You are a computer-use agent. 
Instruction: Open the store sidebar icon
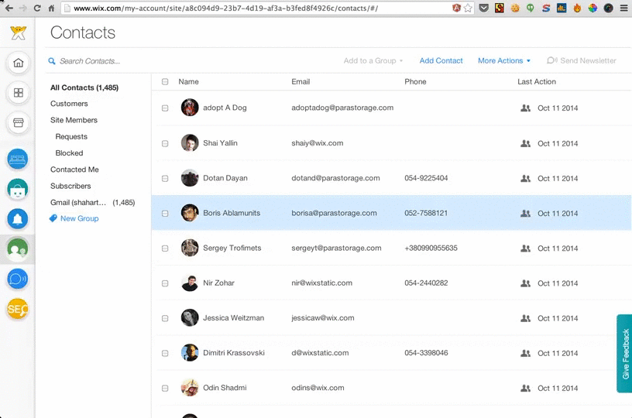tap(18, 122)
